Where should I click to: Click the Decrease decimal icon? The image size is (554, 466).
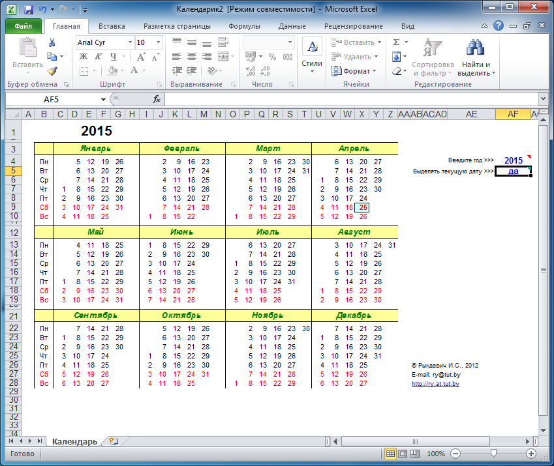point(265,71)
